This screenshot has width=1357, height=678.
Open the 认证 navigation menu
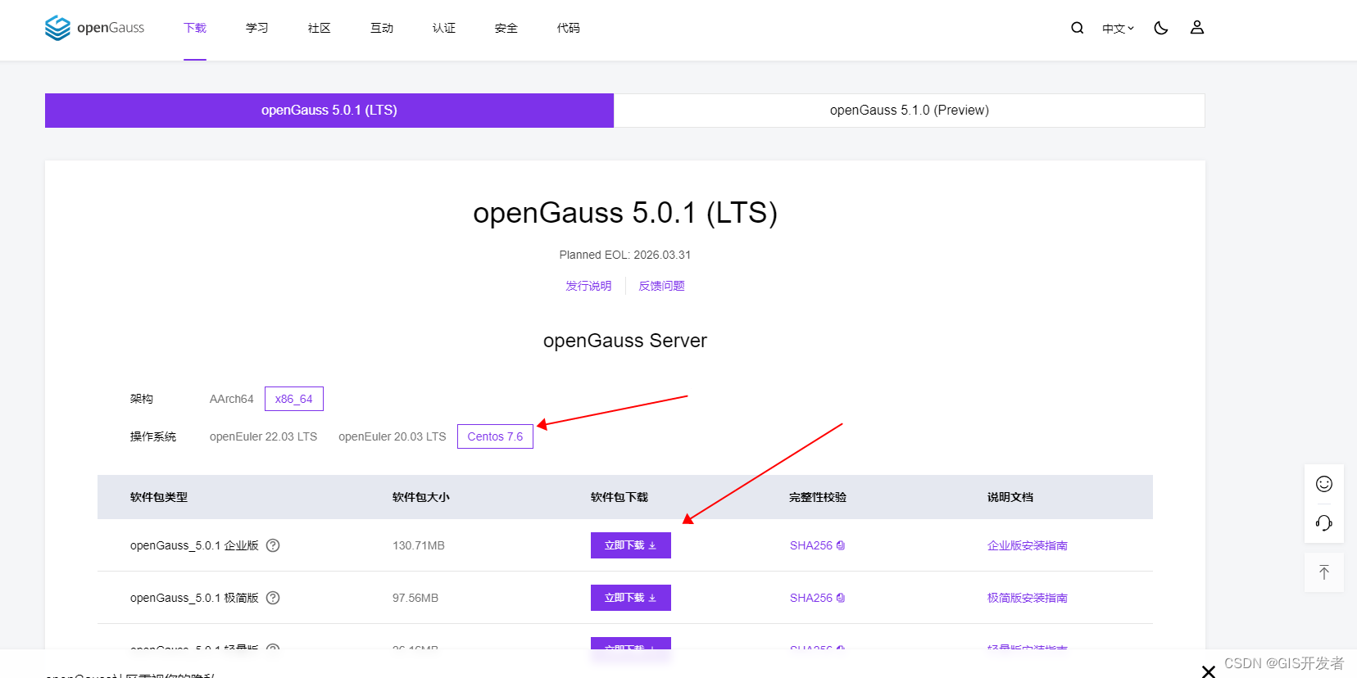[x=444, y=28]
